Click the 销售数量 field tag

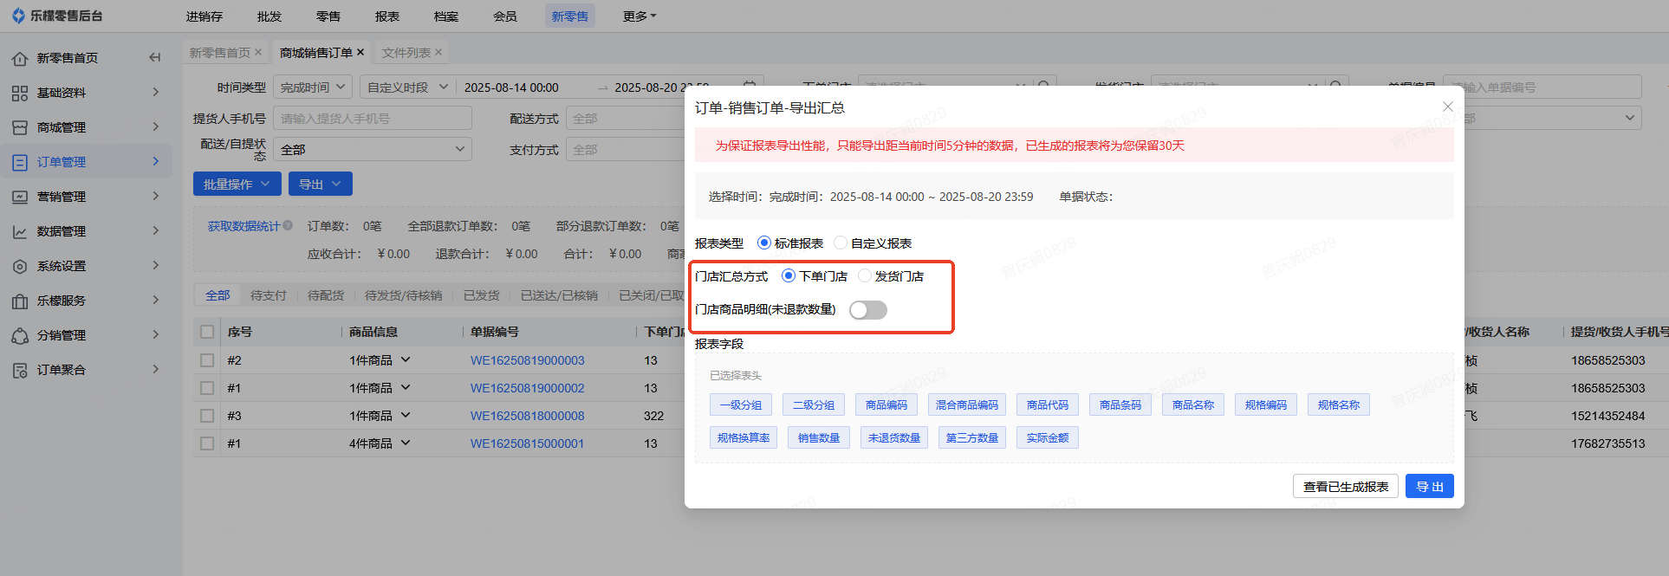pos(819,437)
